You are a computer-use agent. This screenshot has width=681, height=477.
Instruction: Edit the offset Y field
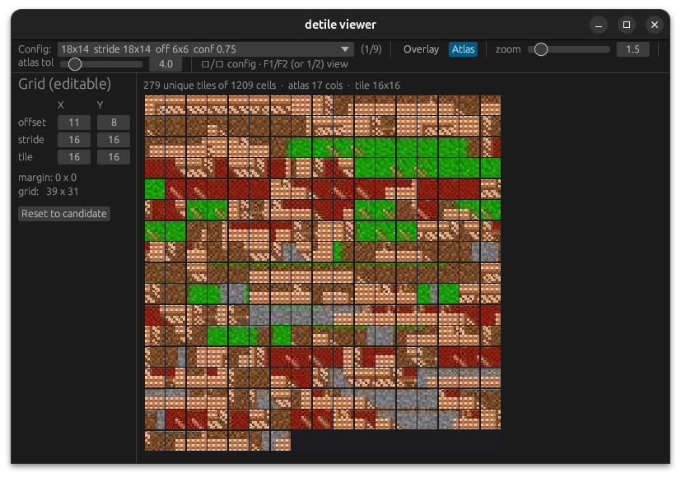[x=114, y=123]
